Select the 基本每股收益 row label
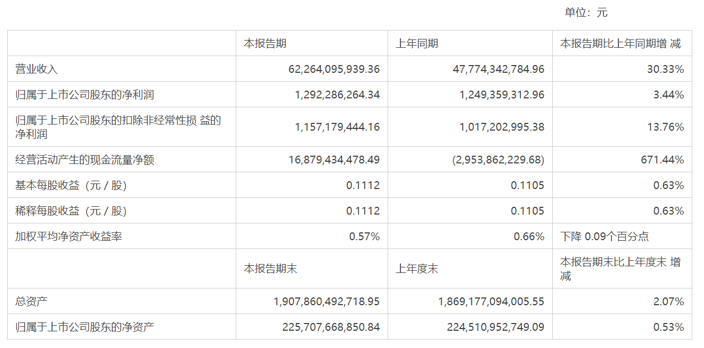Screen dimensions: 704x348 click(71, 186)
